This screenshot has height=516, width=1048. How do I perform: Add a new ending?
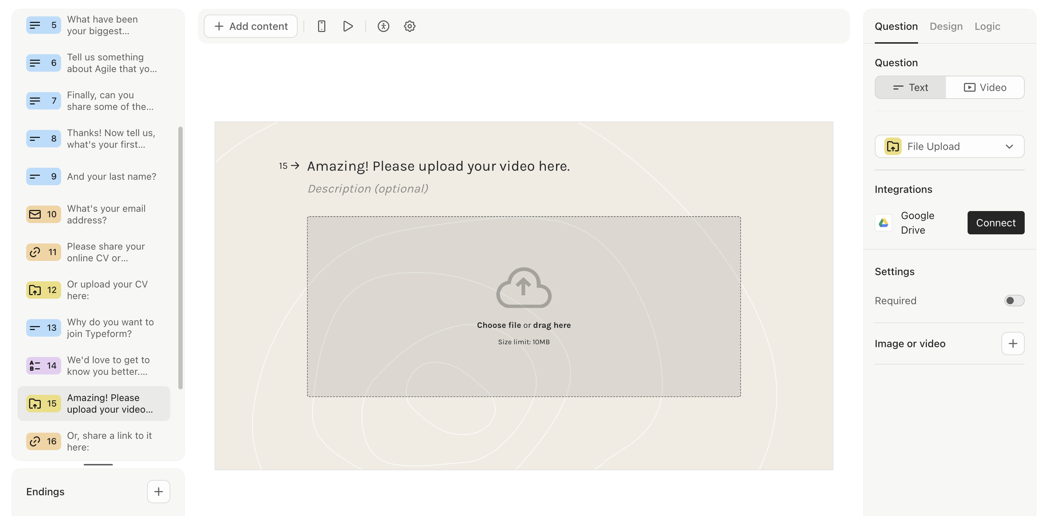pos(158,492)
